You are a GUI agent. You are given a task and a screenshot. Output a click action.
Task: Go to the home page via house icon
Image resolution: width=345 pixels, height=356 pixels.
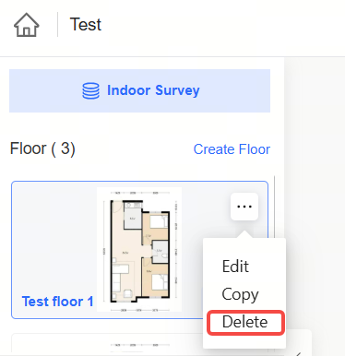pos(27,25)
